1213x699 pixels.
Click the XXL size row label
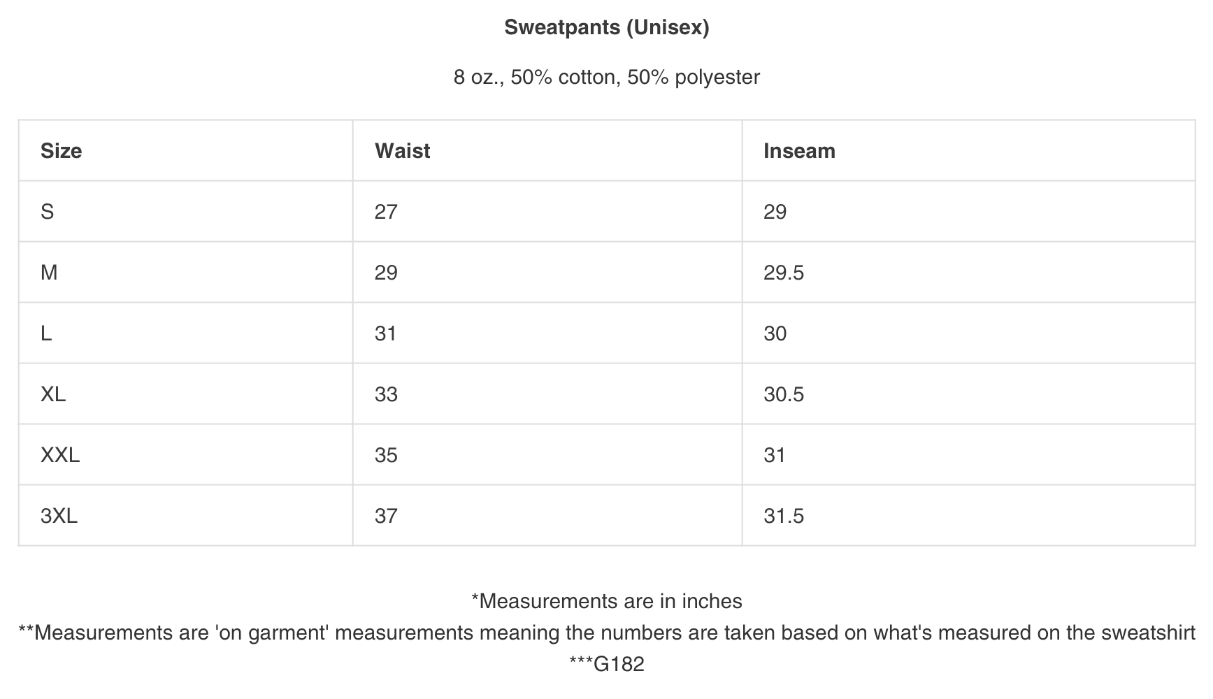pos(60,455)
